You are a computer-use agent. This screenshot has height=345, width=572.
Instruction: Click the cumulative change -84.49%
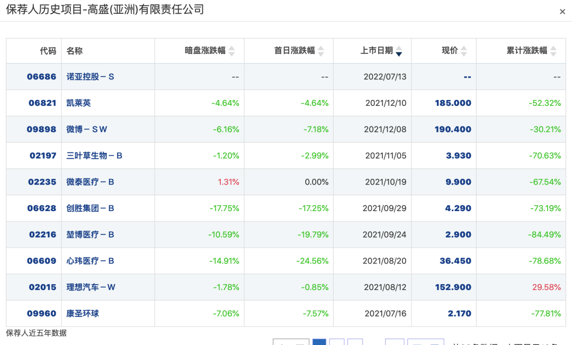click(x=544, y=234)
